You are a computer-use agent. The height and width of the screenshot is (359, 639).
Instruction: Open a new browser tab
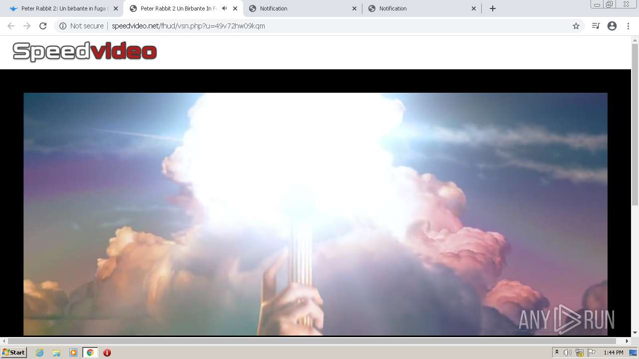tap(493, 8)
